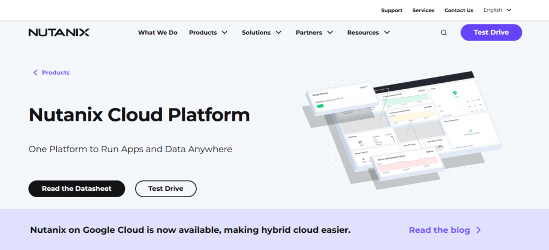
Task: Expand the Resources menu chevron
Action: pyautogui.click(x=387, y=33)
